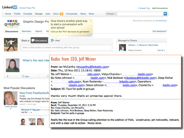Click the woman in green sweater photo

click(13, 65)
